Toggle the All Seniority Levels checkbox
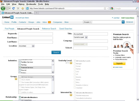This screenshot has height=101, width=139. point(75,61)
